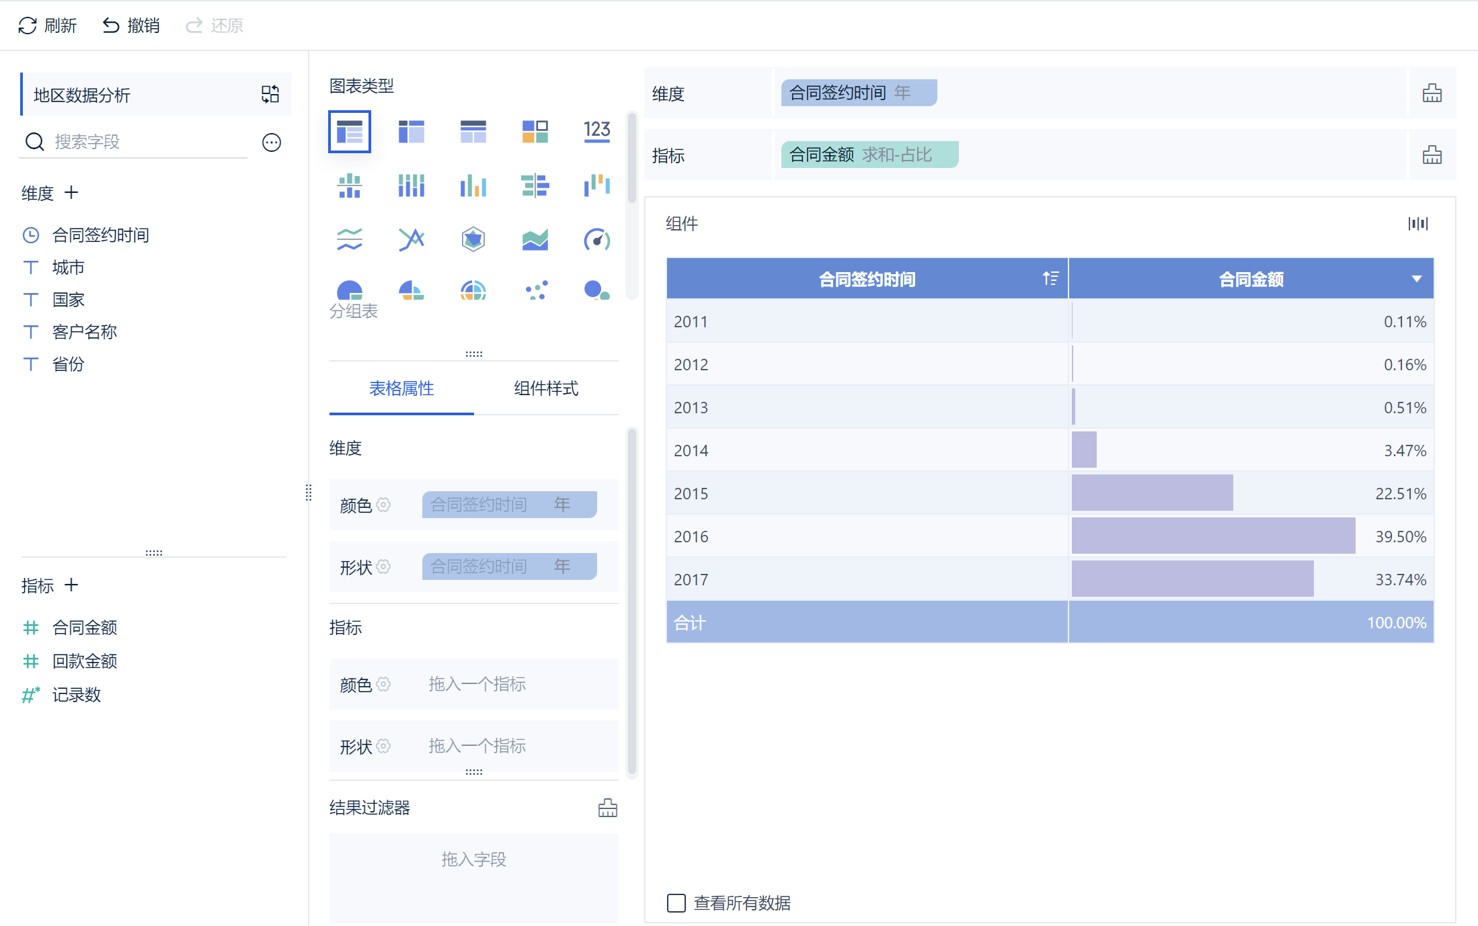Screen dimensions: 1478x926
Task: Open settings gear for indicator 颜色
Action: tap(383, 684)
